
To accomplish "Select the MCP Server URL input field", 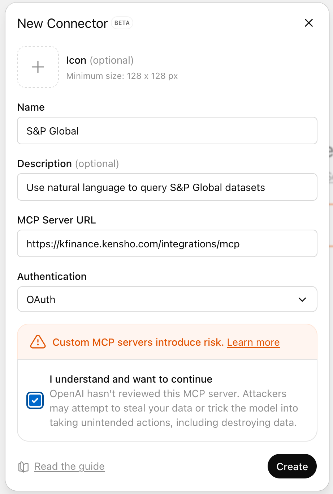I will coord(167,243).
